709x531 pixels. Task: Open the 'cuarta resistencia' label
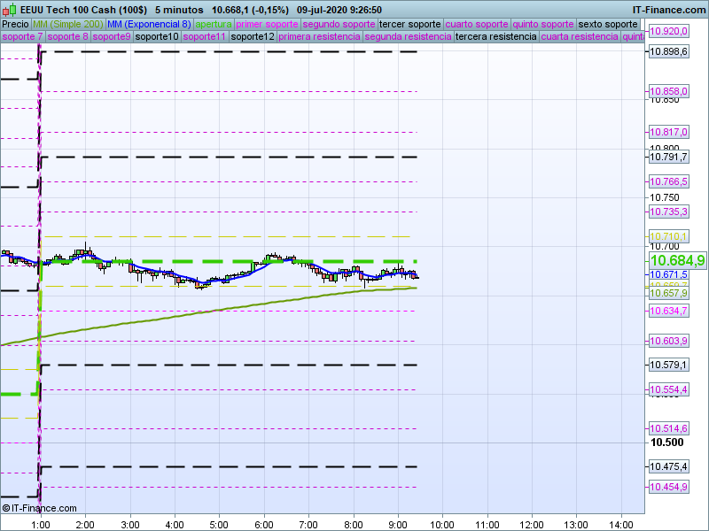click(580, 37)
